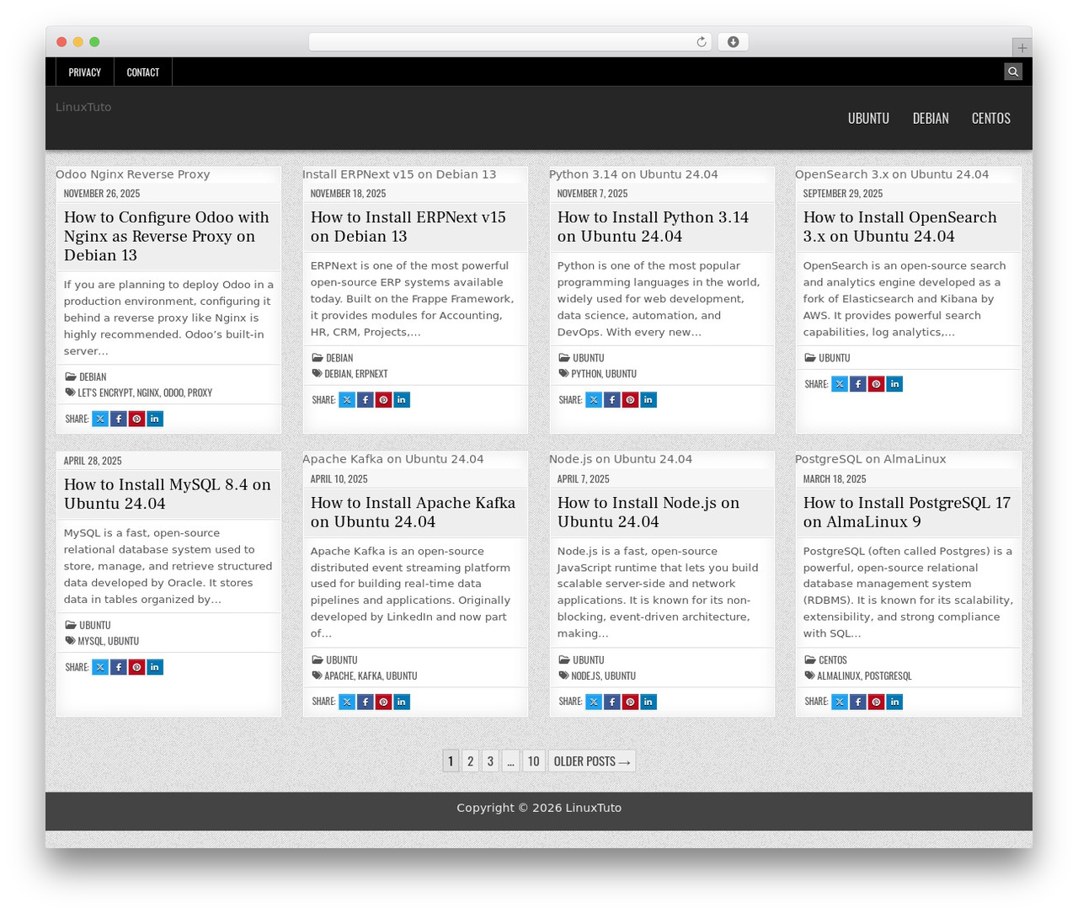
Task: Share the PostgreSQL 17 post on LinkedIn
Action: (x=894, y=702)
